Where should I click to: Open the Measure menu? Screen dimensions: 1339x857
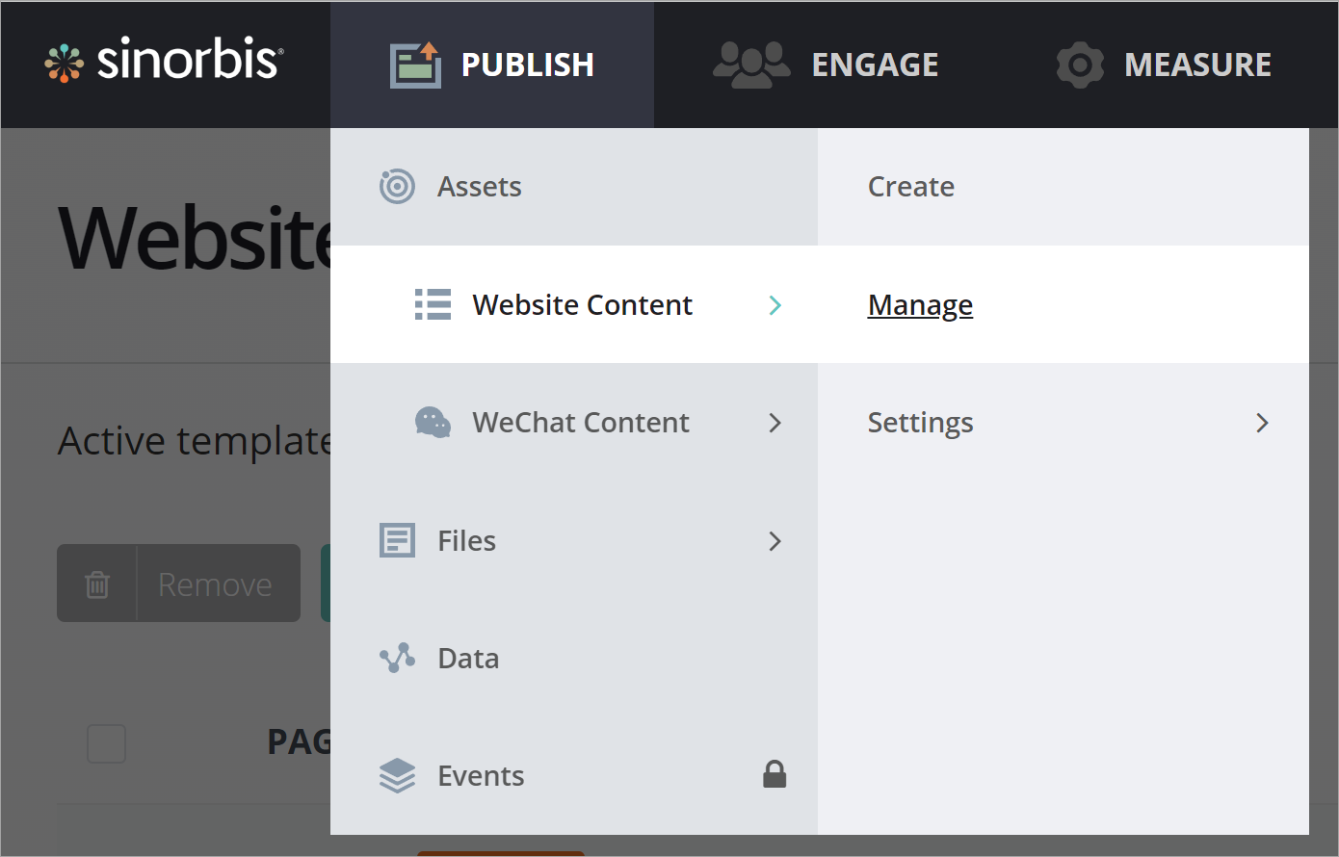pyautogui.click(x=1197, y=65)
